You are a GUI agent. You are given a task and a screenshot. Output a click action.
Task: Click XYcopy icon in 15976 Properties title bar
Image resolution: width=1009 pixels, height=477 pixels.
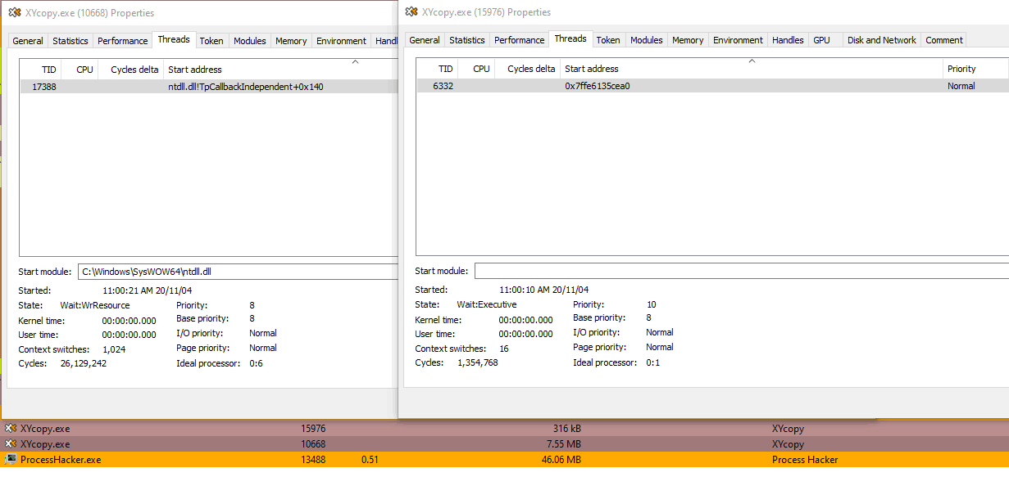411,12
